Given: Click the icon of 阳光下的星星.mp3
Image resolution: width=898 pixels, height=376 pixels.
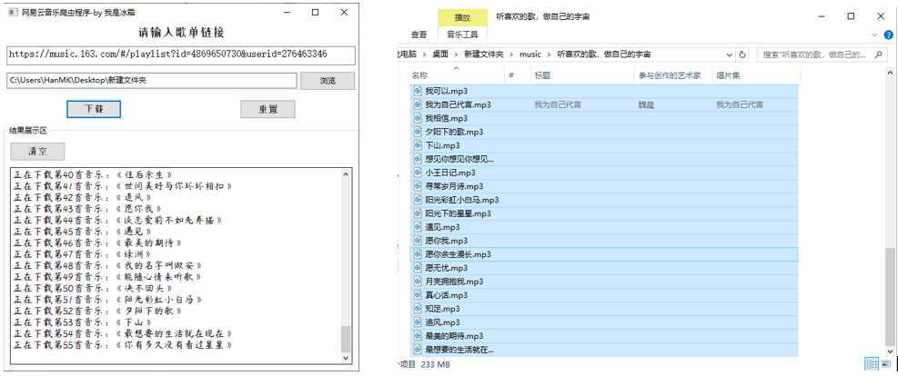Looking at the screenshot, I should tap(418, 213).
